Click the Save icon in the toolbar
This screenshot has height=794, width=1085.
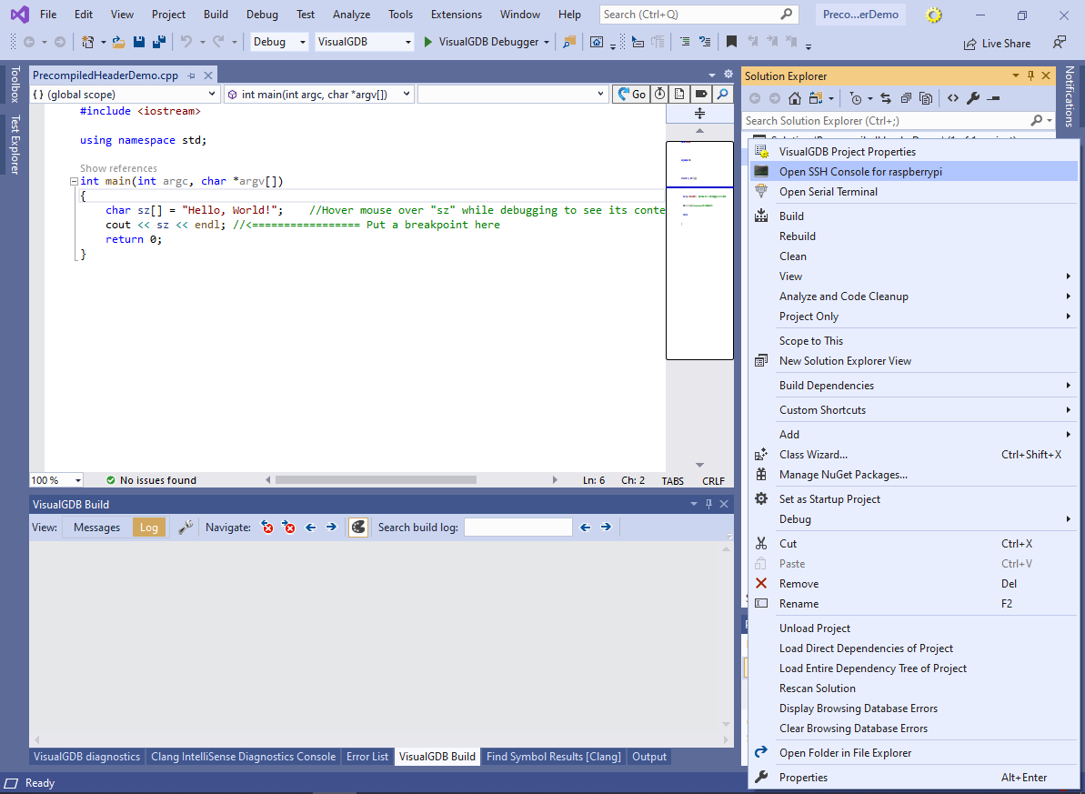pos(139,42)
